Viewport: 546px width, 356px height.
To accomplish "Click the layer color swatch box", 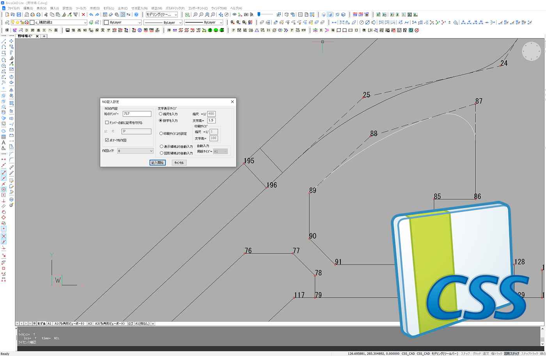I will pos(32,22).
